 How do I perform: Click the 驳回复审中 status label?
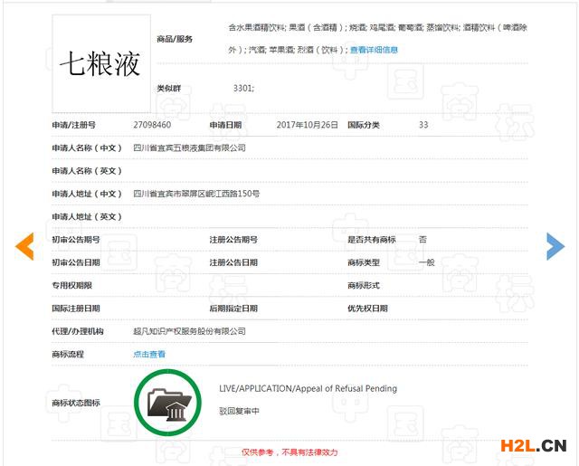(239, 411)
